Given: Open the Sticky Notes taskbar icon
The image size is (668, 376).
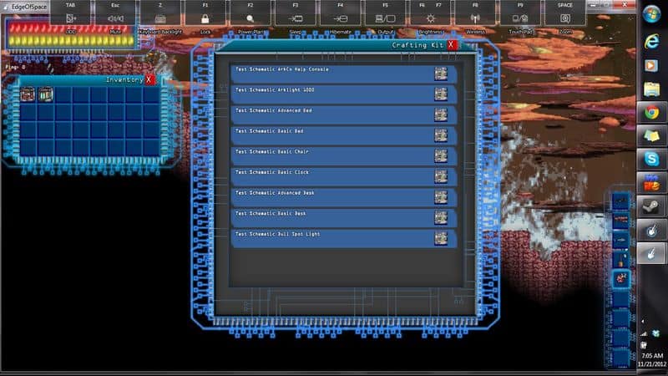Looking at the screenshot, I should coord(652,136).
